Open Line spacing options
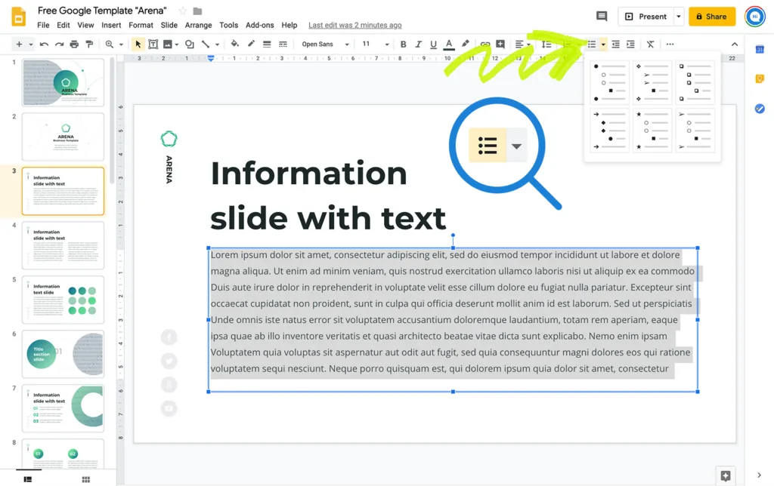 point(546,45)
